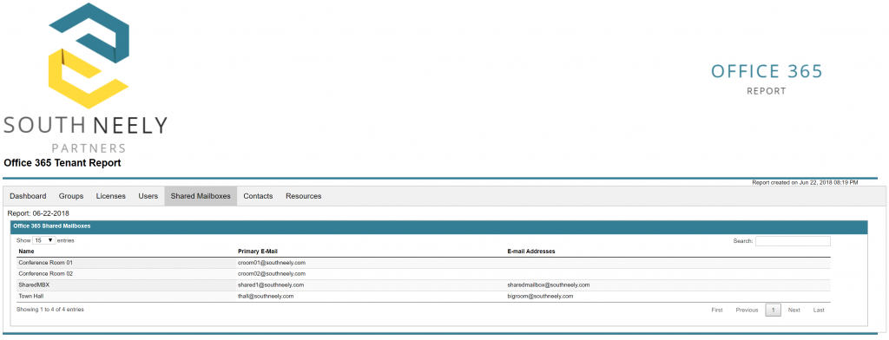Go to the Users tab
This screenshot has width=889, height=340.
[x=148, y=196]
